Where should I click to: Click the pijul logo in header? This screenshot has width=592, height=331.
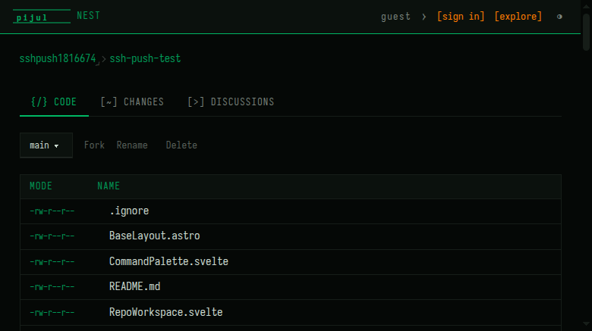42,17
